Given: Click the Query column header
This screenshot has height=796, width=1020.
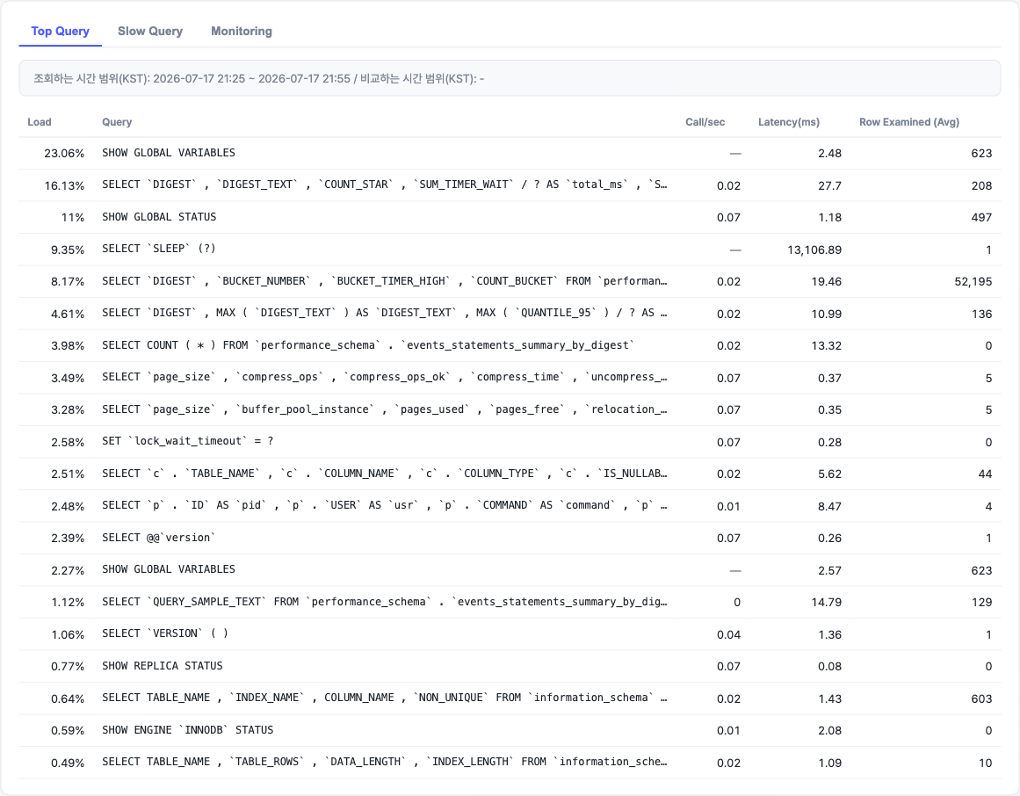Looking at the screenshot, I should 117,121.
